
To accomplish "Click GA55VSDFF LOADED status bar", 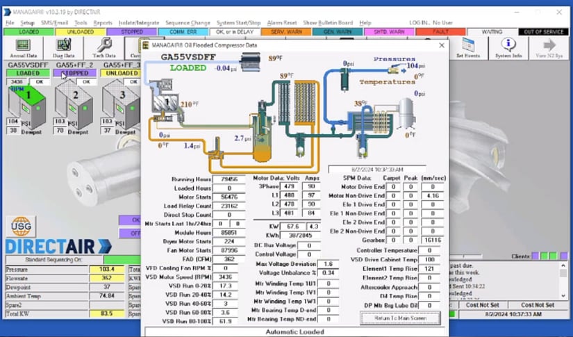I will pyautogui.click(x=28, y=73).
